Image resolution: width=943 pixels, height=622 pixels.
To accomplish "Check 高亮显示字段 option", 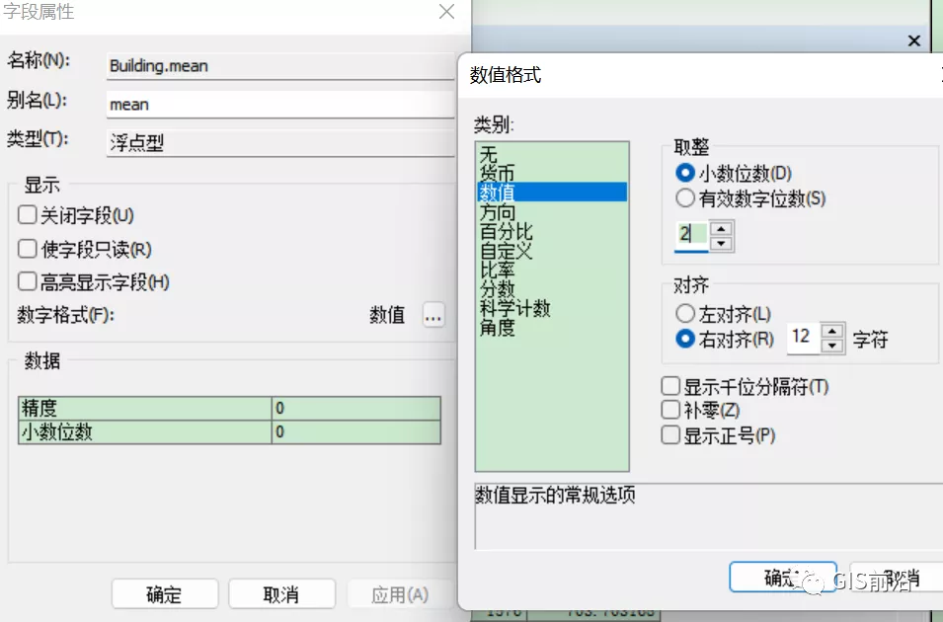I will click(27, 281).
